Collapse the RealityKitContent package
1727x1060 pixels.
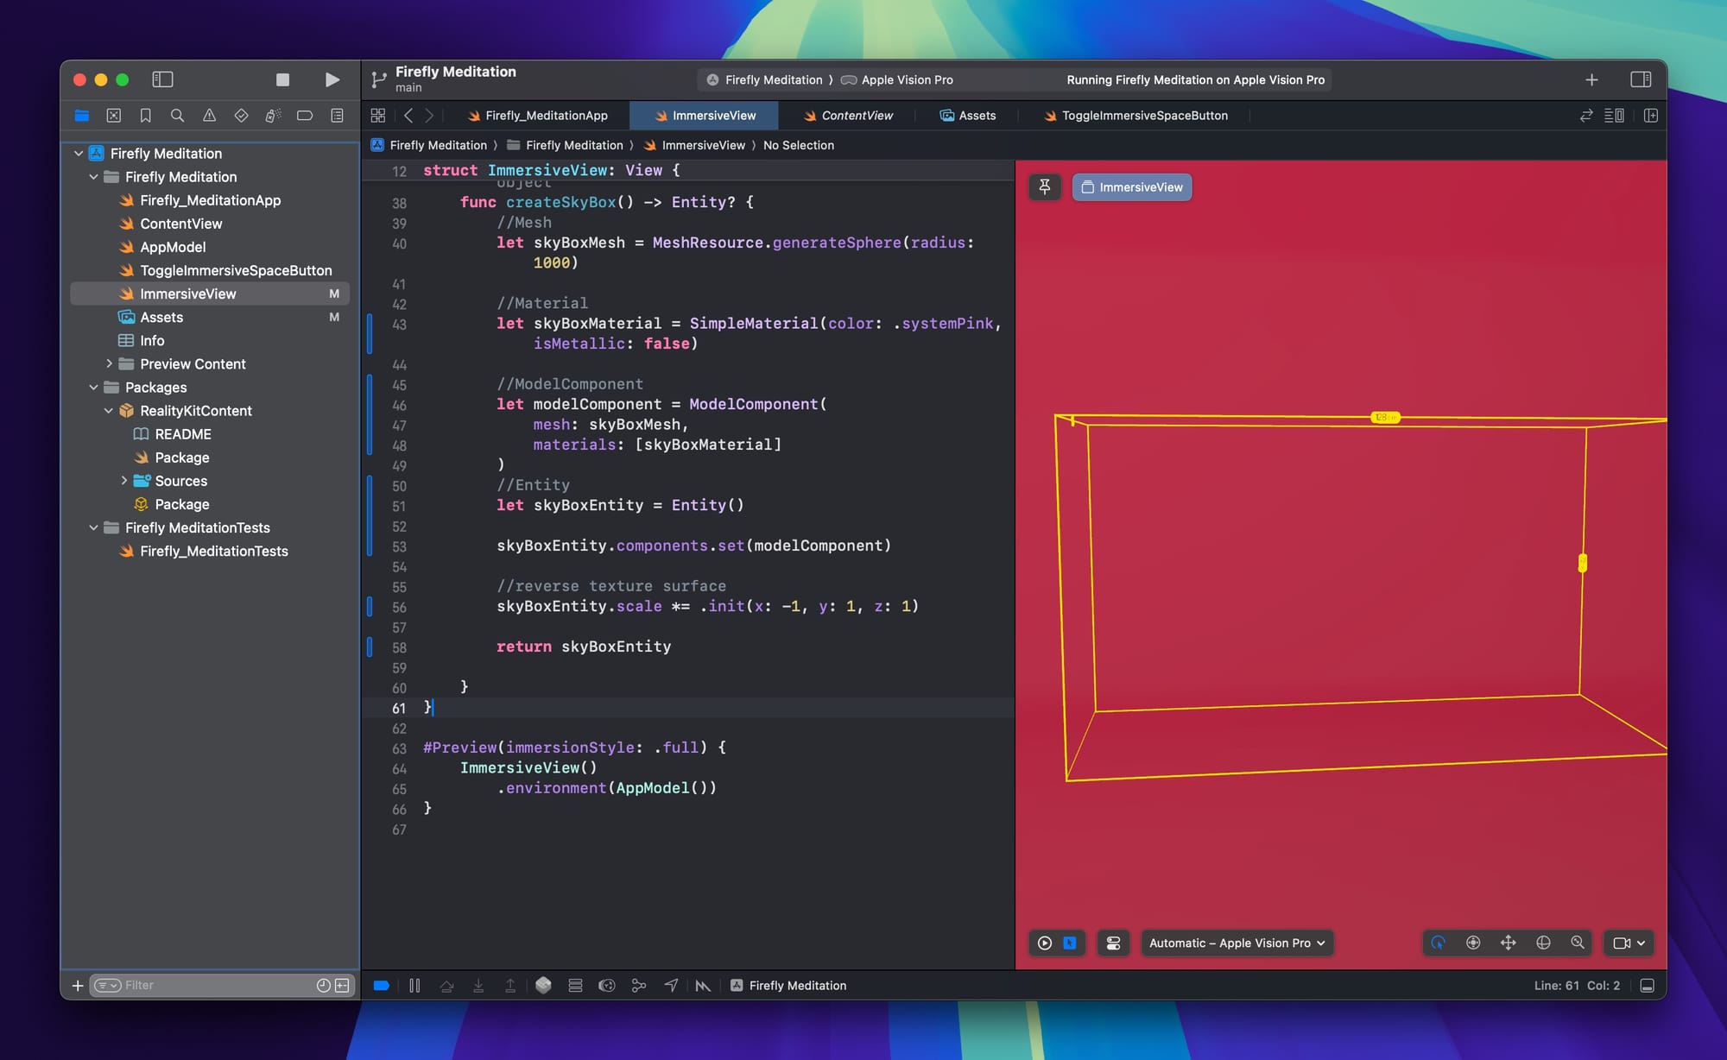point(109,411)
